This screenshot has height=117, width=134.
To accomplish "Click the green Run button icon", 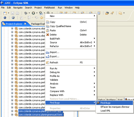I will (x=33, y=13).
